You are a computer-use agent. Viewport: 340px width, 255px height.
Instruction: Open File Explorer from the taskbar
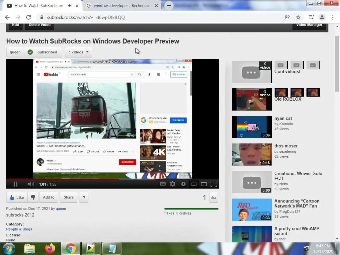[x=30, y=249]
